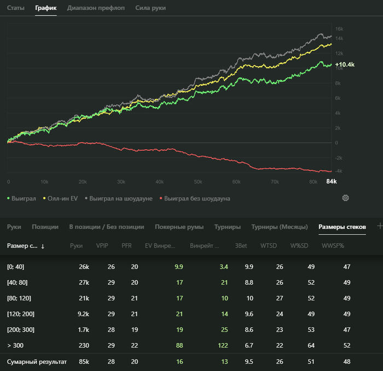Sort table by 3Bet column header
This screenshot has height=371, width=383.
click(241, 246)
